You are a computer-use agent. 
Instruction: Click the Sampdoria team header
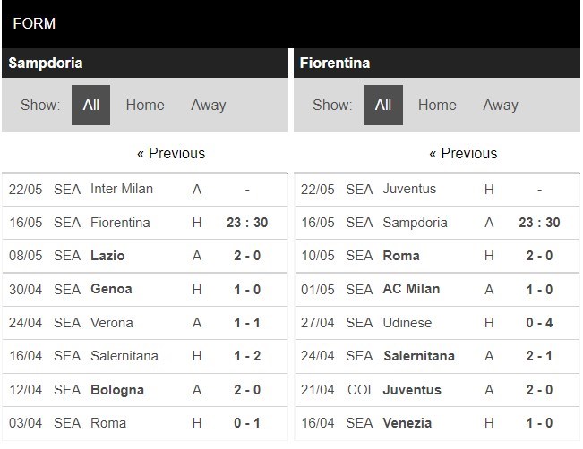point(46,63)
